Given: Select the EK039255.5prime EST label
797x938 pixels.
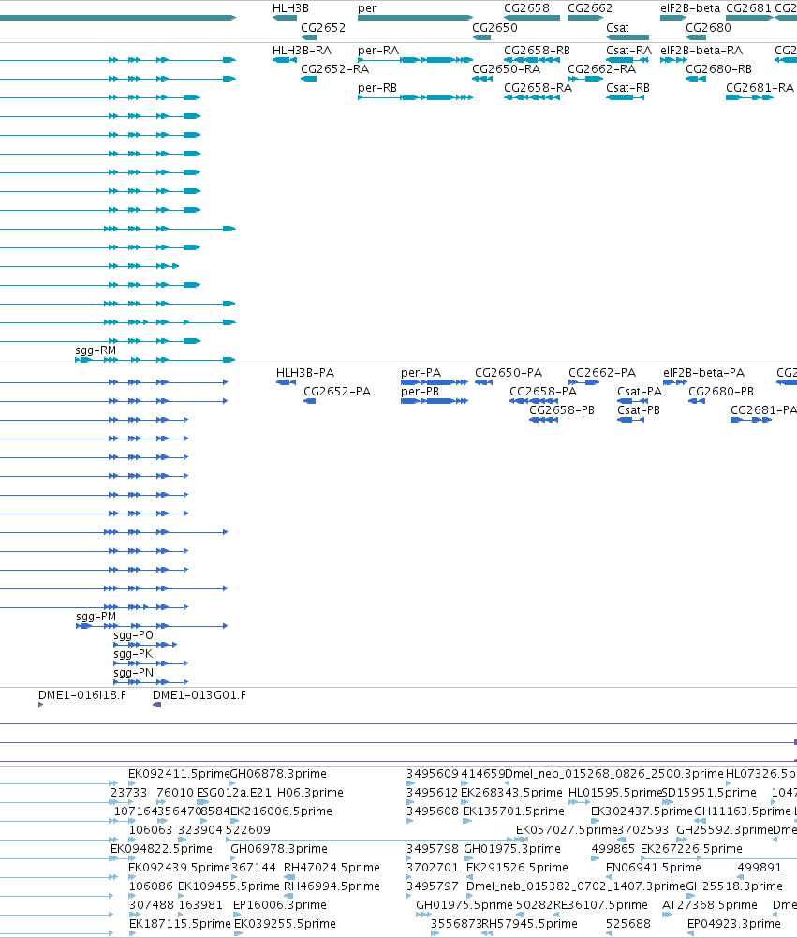Looking at the screenshot, I should coord(286,924).
